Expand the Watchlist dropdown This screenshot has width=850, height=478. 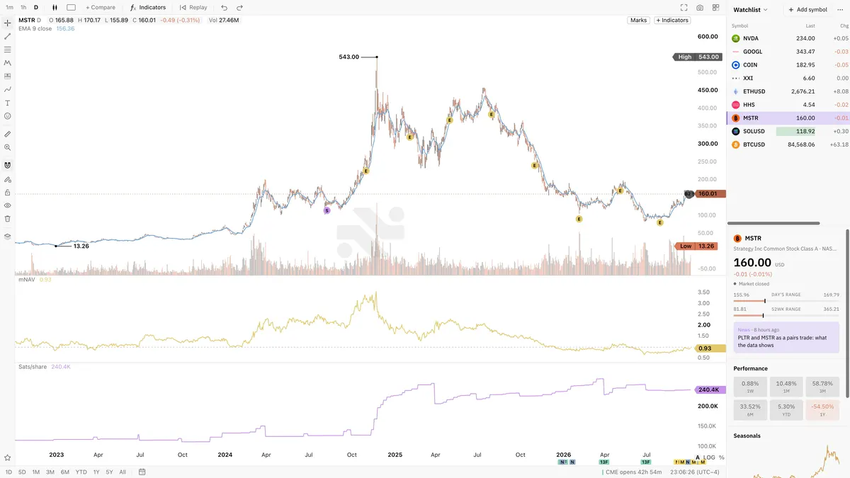click(751, 10)
